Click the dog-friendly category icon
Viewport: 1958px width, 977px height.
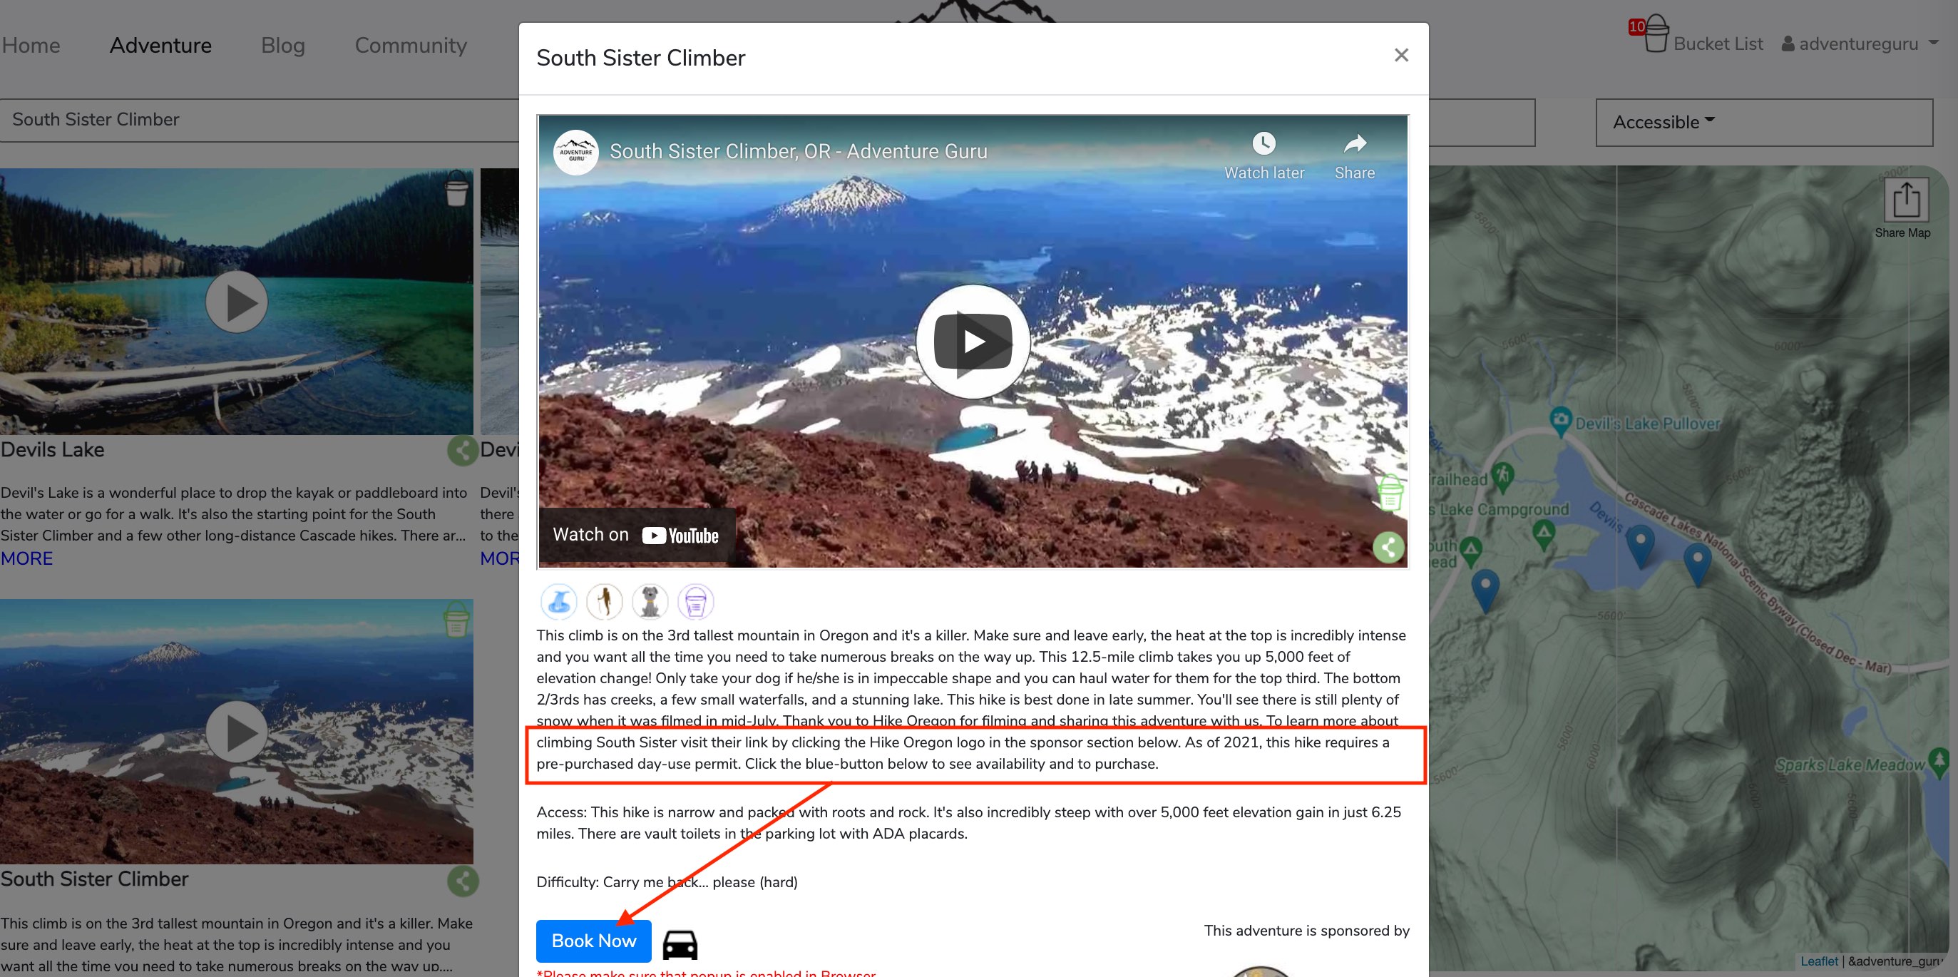[x=650, y=601]
